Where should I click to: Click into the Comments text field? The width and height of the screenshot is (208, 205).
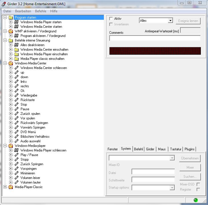click(155, 38)
